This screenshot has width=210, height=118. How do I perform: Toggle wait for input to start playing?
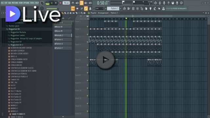(x=77, y=3)
